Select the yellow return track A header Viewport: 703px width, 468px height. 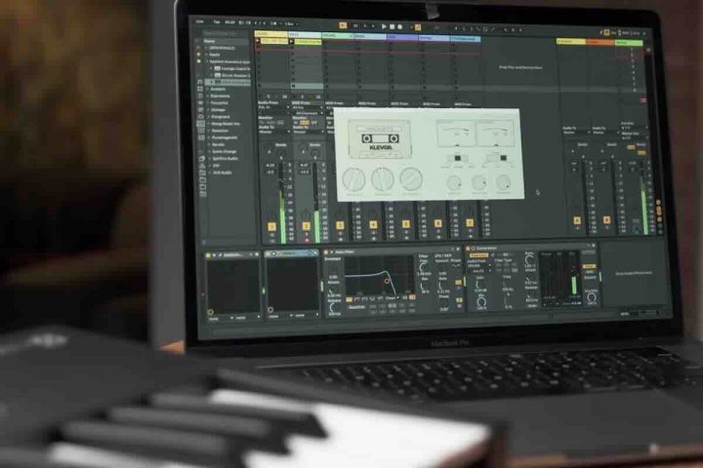[x=571, y=41]
